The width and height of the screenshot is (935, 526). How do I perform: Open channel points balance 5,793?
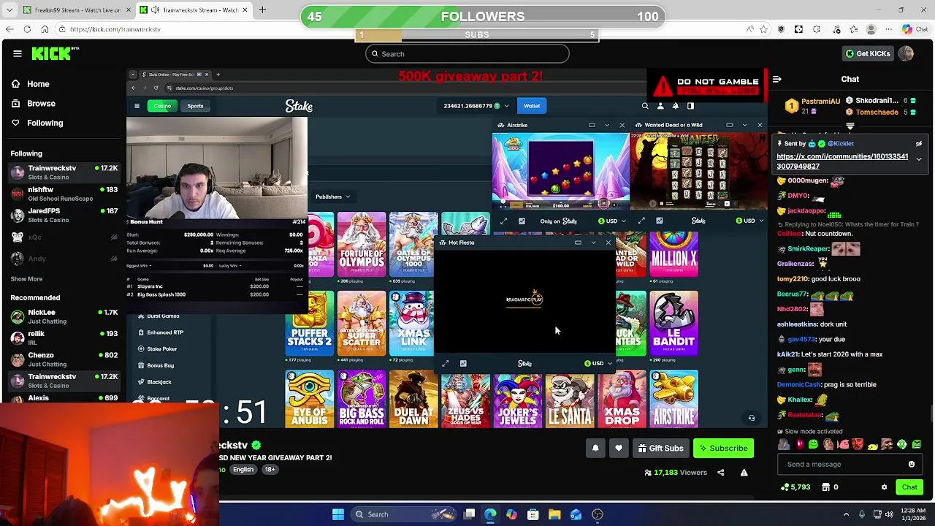click(x=795, y=487)
